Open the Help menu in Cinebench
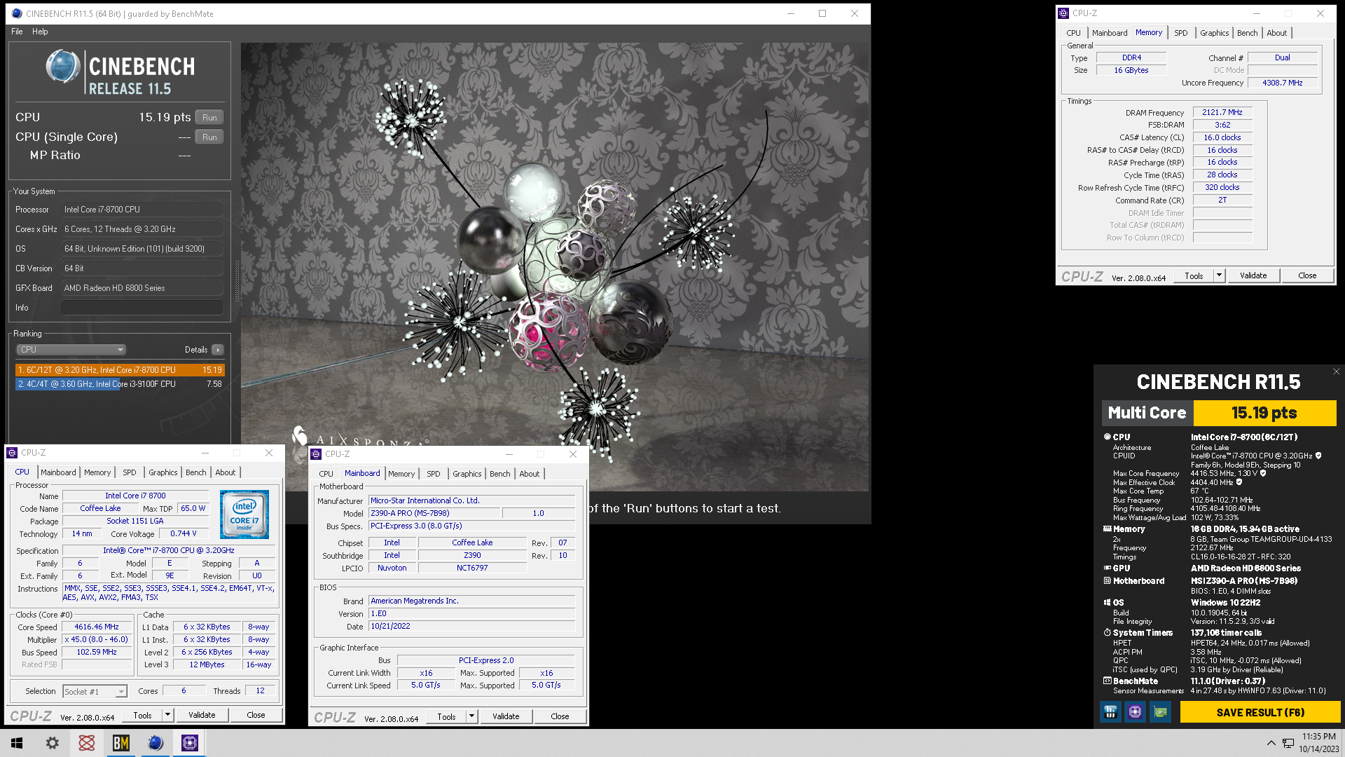Screen dimensions: 1345x757 (x=40, y=32)
